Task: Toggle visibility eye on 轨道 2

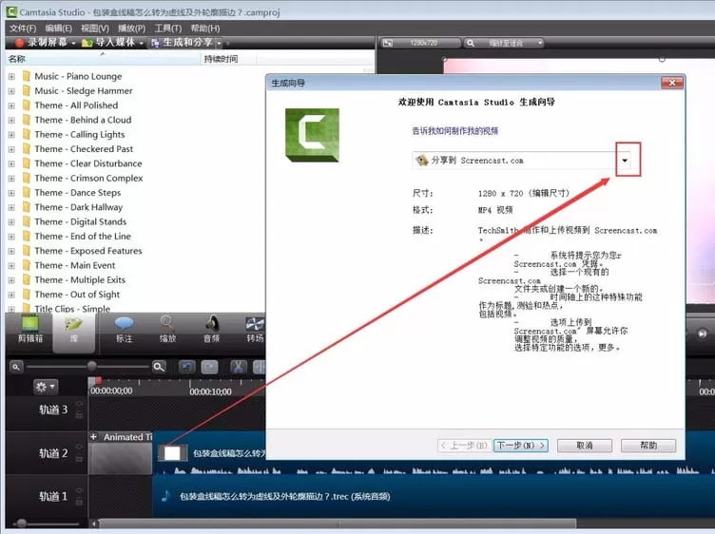Action: click(79, 447)
